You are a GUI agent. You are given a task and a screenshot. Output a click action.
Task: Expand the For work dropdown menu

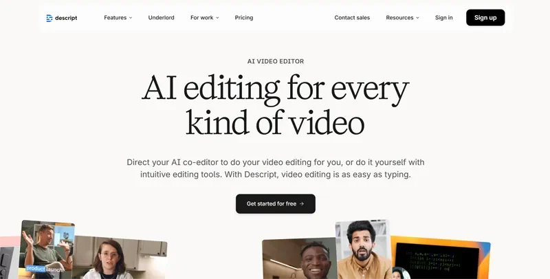point(204,18)
